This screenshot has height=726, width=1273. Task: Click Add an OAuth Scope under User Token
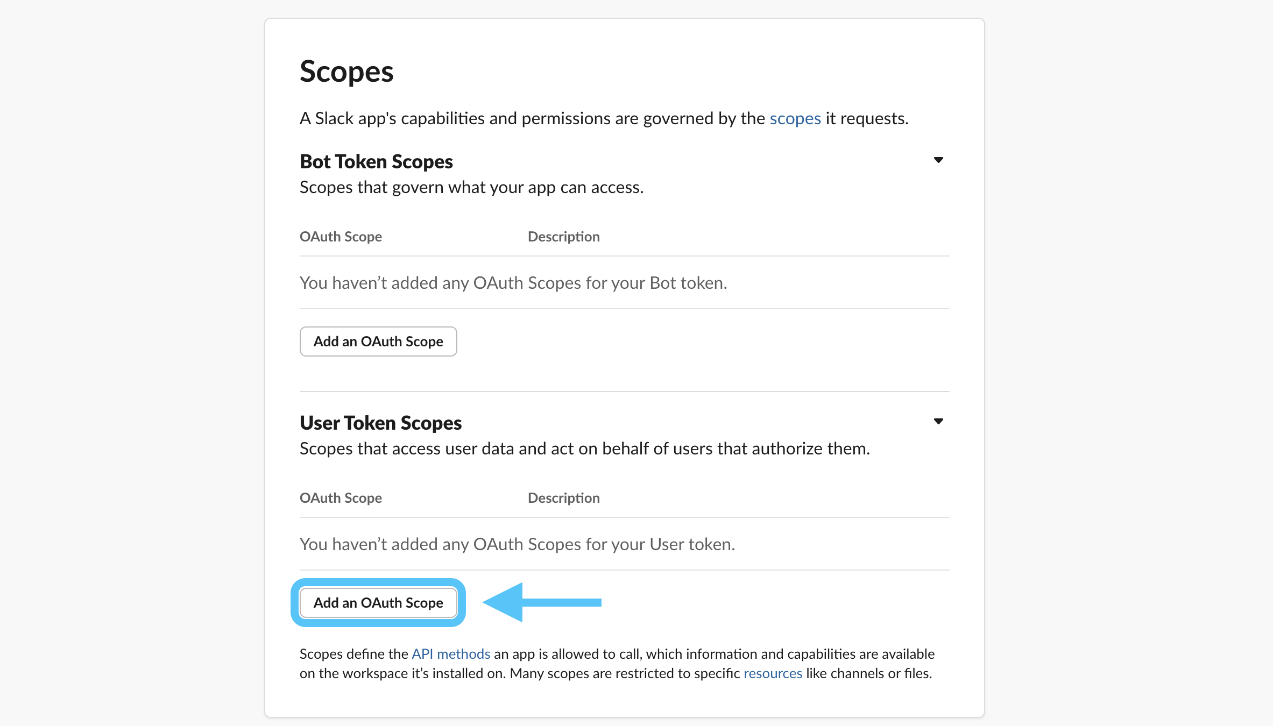[x=378, y=603]
